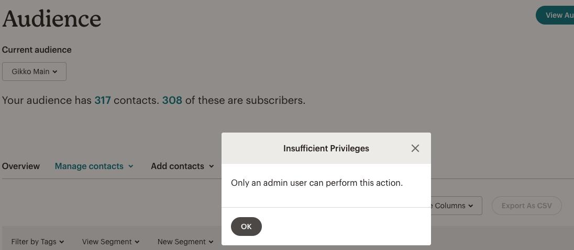Close the Insufficient Privileges dialog with X
Viewport: 574px width, 250px height.
tap(415, 148)
